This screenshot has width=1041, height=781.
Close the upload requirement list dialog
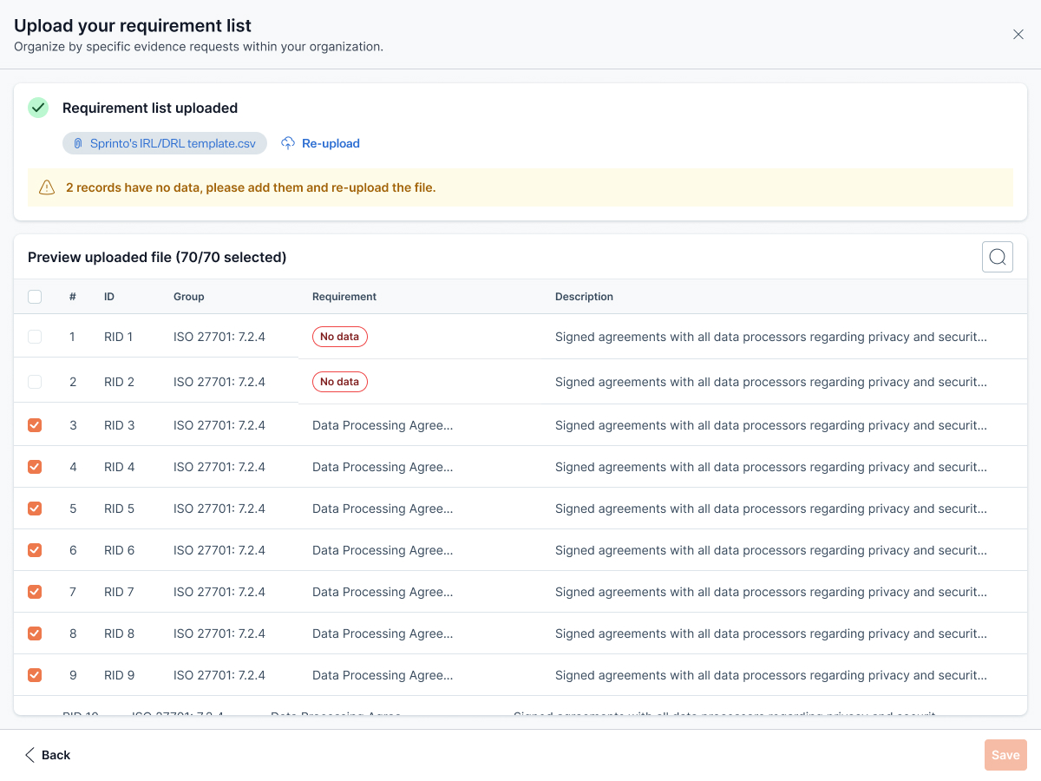point(1018,35)
